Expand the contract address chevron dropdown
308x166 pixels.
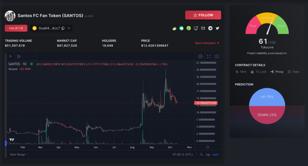[69, 28]
